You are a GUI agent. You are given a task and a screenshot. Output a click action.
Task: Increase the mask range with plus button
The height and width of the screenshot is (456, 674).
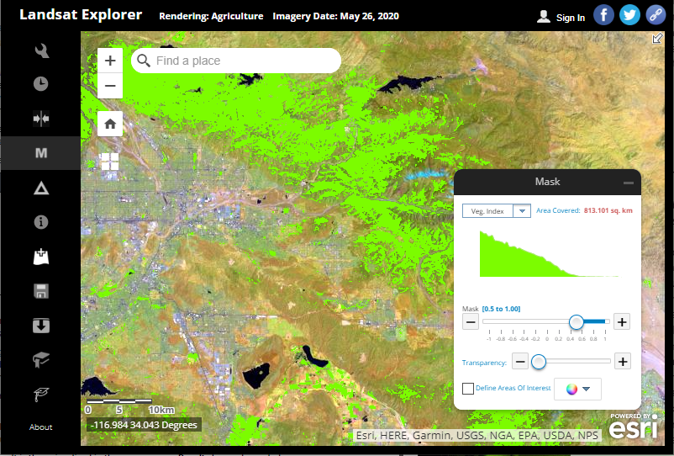622,321
